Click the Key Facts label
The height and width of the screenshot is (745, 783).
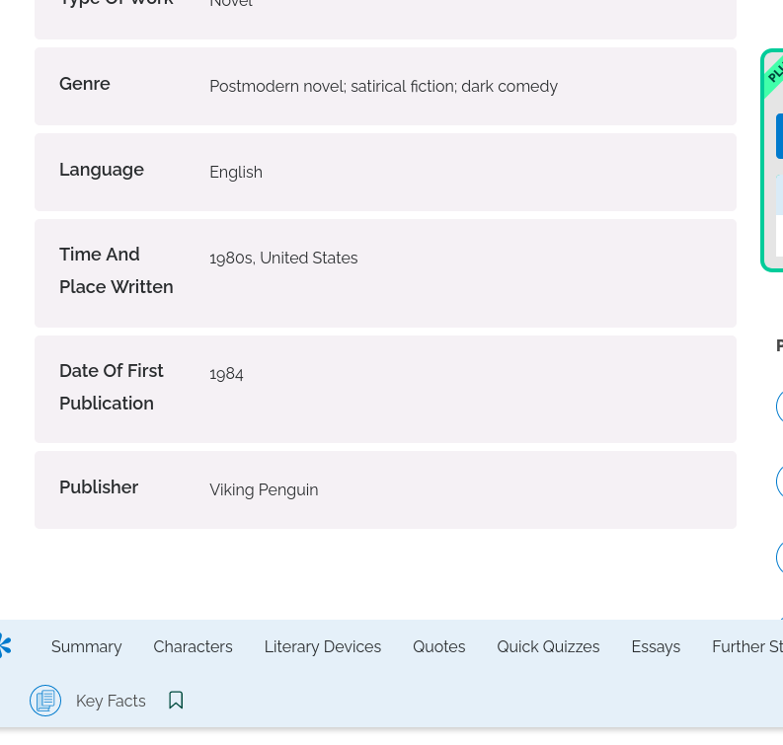point(111,701)
